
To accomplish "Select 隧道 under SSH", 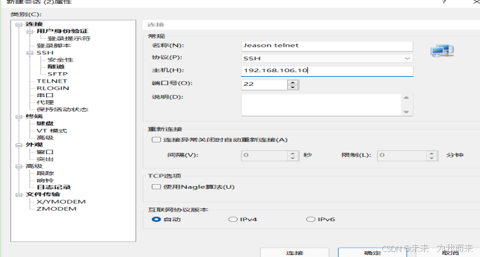I will pos(56,67).
